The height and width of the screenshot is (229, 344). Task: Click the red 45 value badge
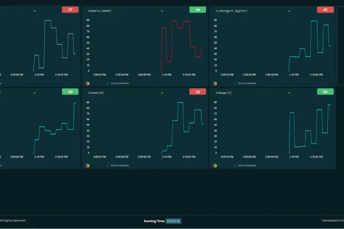click(325, 10)
